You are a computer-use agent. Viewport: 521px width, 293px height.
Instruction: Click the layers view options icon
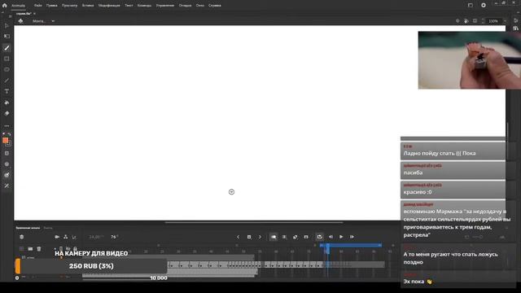point(22,237)
